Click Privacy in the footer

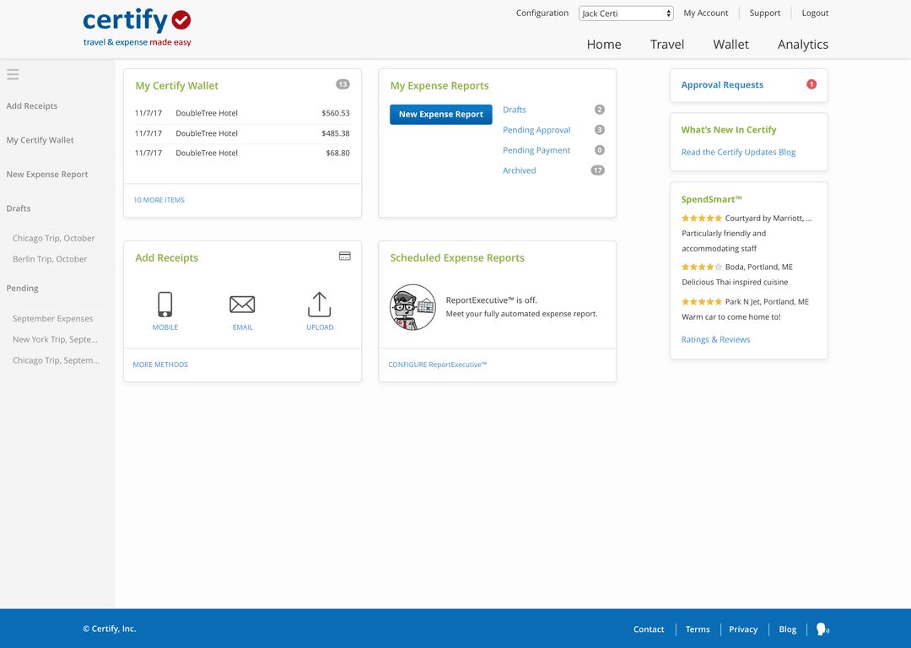743,629
